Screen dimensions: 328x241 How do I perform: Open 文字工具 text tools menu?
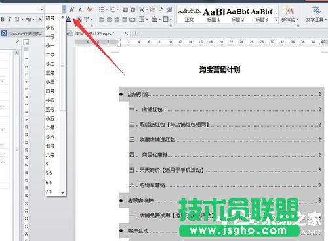316,14
